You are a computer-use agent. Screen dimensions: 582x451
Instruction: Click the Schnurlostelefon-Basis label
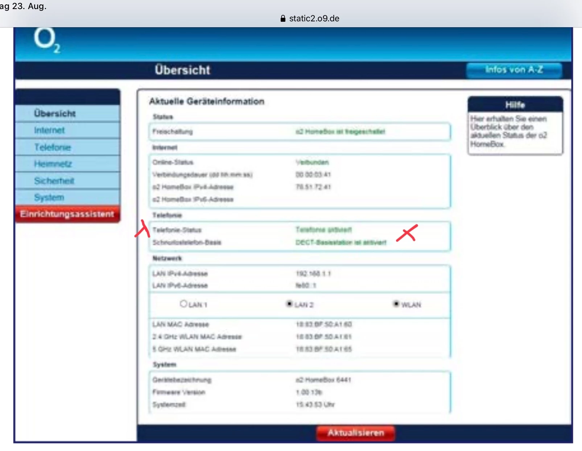187,242
